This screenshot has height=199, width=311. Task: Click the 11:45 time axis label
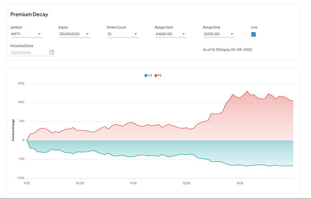(x=133, y=183)
